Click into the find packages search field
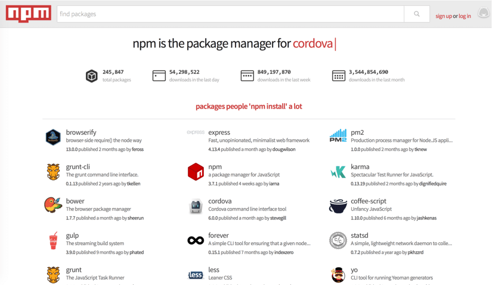Screen dimensions: 492x285 point(230,14)
